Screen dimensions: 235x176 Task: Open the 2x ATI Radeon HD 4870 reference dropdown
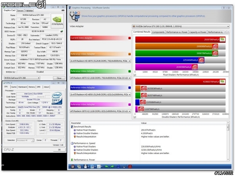click(x=100, y=61)
